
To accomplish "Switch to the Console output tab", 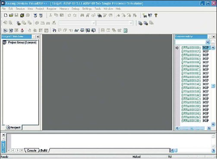I will [x=31, y=150].
